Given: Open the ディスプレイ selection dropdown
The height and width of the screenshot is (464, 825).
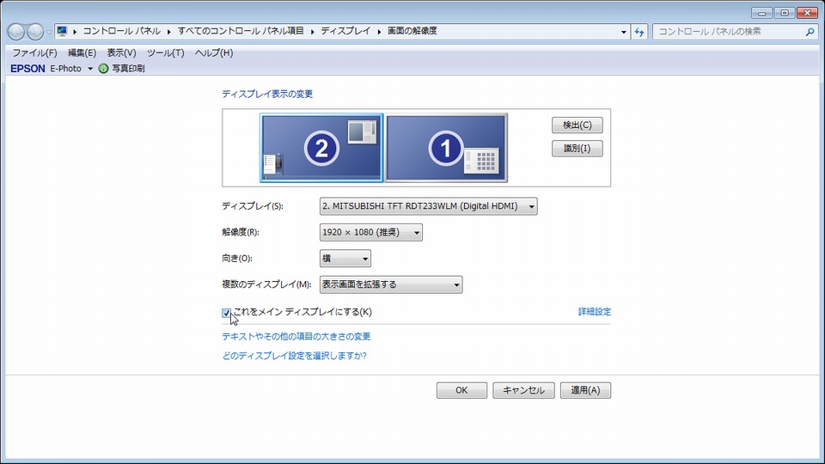Looking at the screenshot, I should 428,206.
